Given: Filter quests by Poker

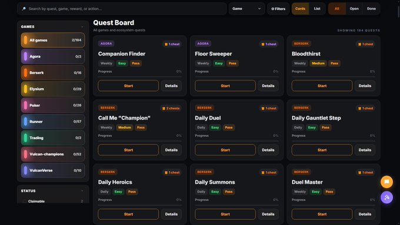Looking at the screenshot, I should point(53,105).
